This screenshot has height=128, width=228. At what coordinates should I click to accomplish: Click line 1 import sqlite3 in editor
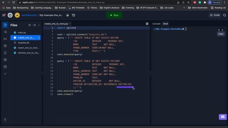click(67, 28)
